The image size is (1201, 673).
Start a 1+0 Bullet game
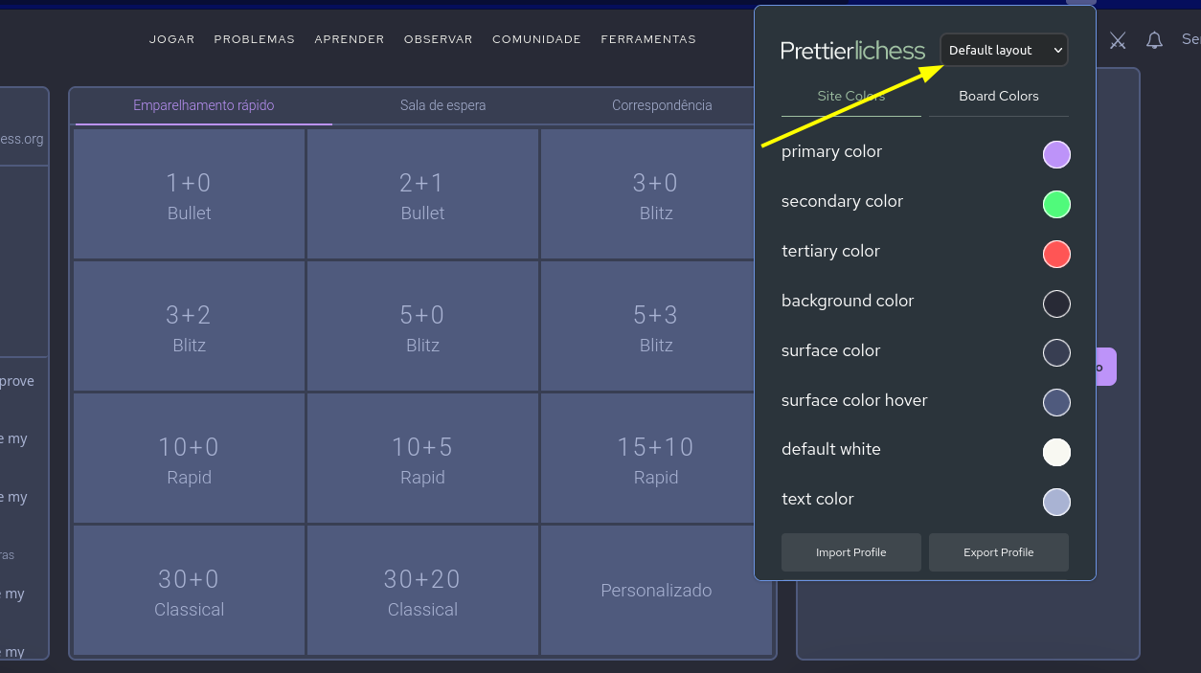(189, 194)
